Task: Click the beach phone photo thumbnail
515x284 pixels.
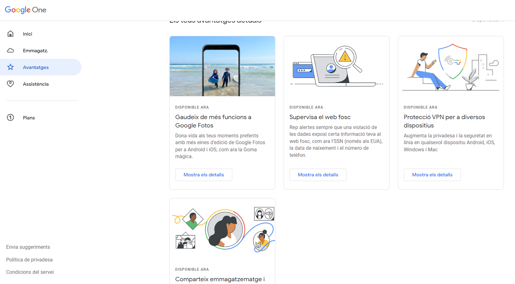Action: click(222, 66)
